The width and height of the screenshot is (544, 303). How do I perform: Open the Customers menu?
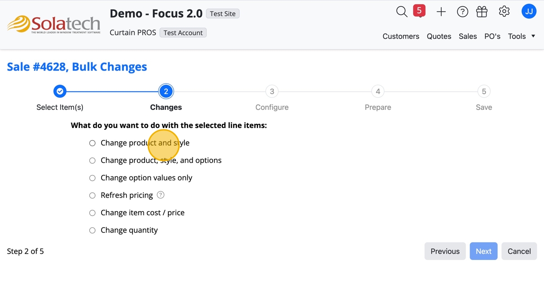(401, 36)
